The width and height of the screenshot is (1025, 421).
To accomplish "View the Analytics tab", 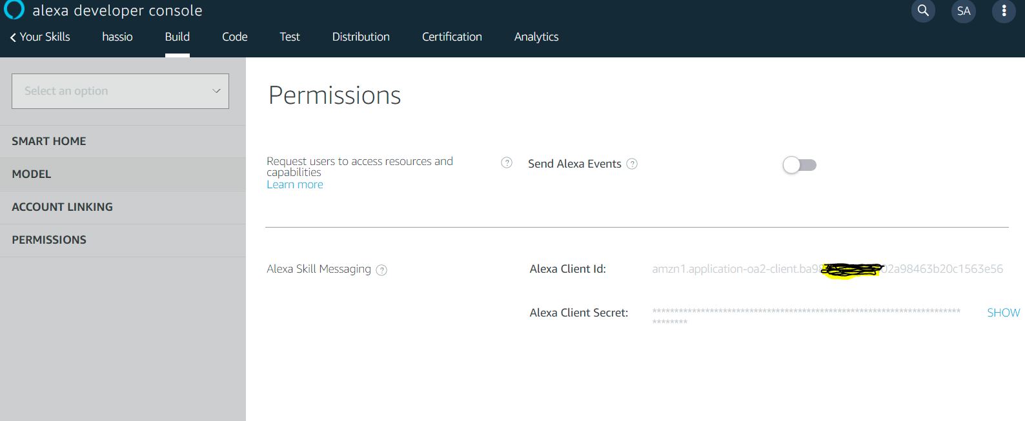I will [x=536, y=37].
